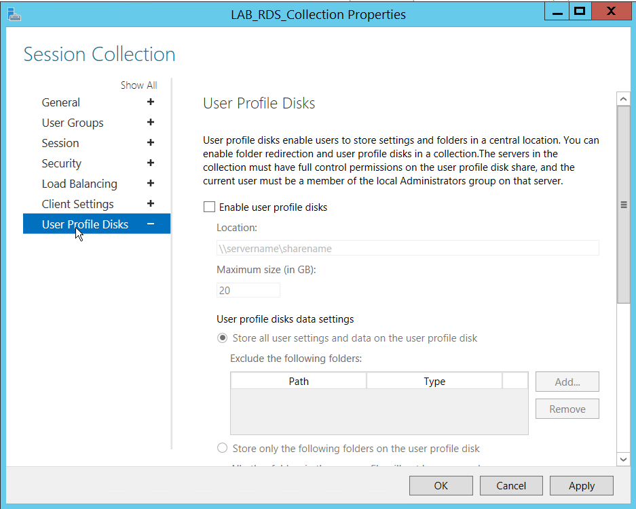Click the Cancel button
Viewport: 636px width, 509px height.
[511, 485]
